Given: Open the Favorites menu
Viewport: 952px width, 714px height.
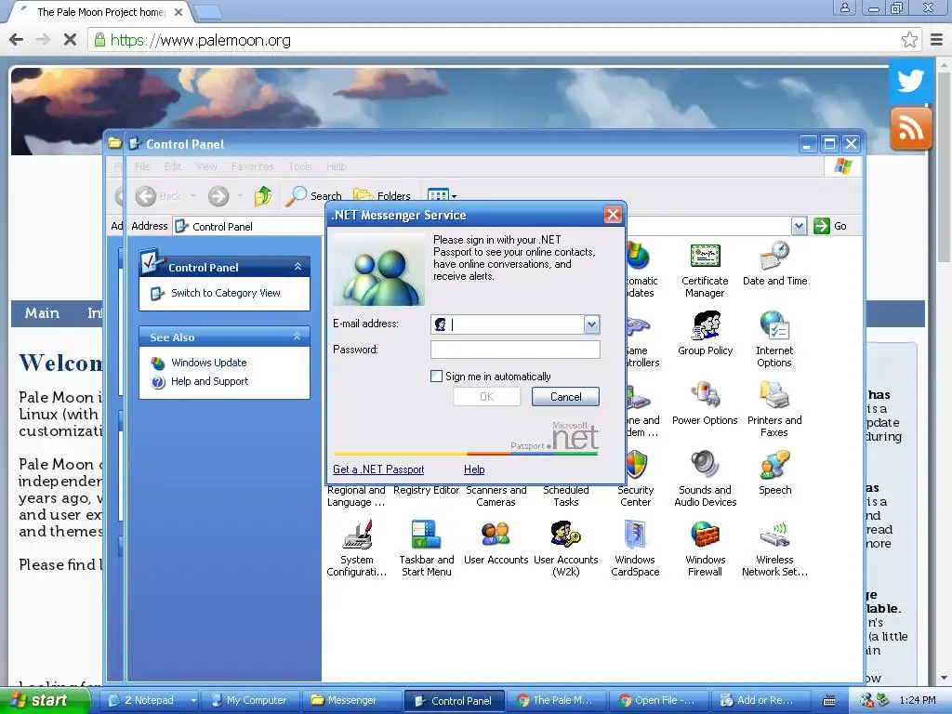Looking at the screenshot, I should [x=252, y=166].
